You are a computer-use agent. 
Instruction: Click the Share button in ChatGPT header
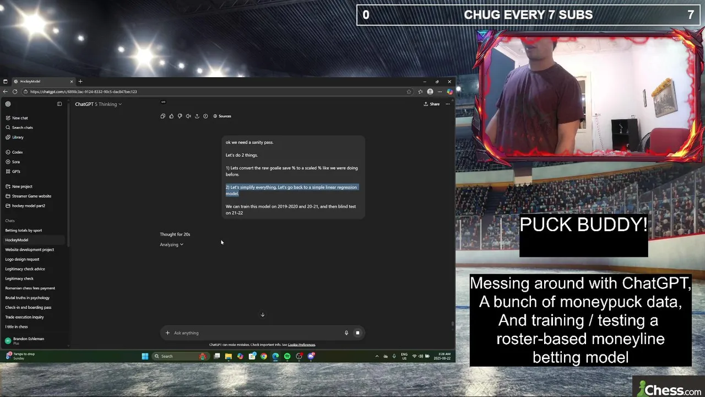pyautogui.click(x=432, y=104)
